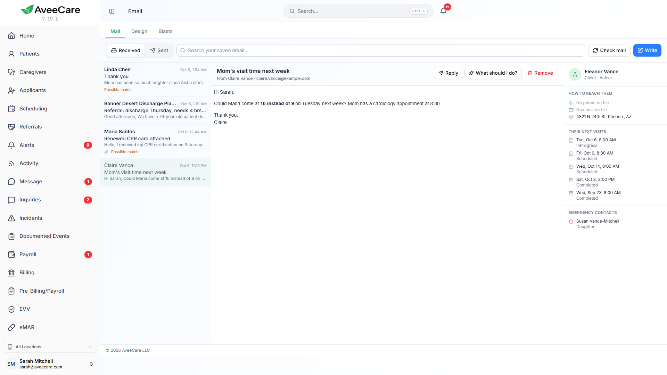Open Billing section
This screenshot has height=375, width=667.
pos(50,273)
